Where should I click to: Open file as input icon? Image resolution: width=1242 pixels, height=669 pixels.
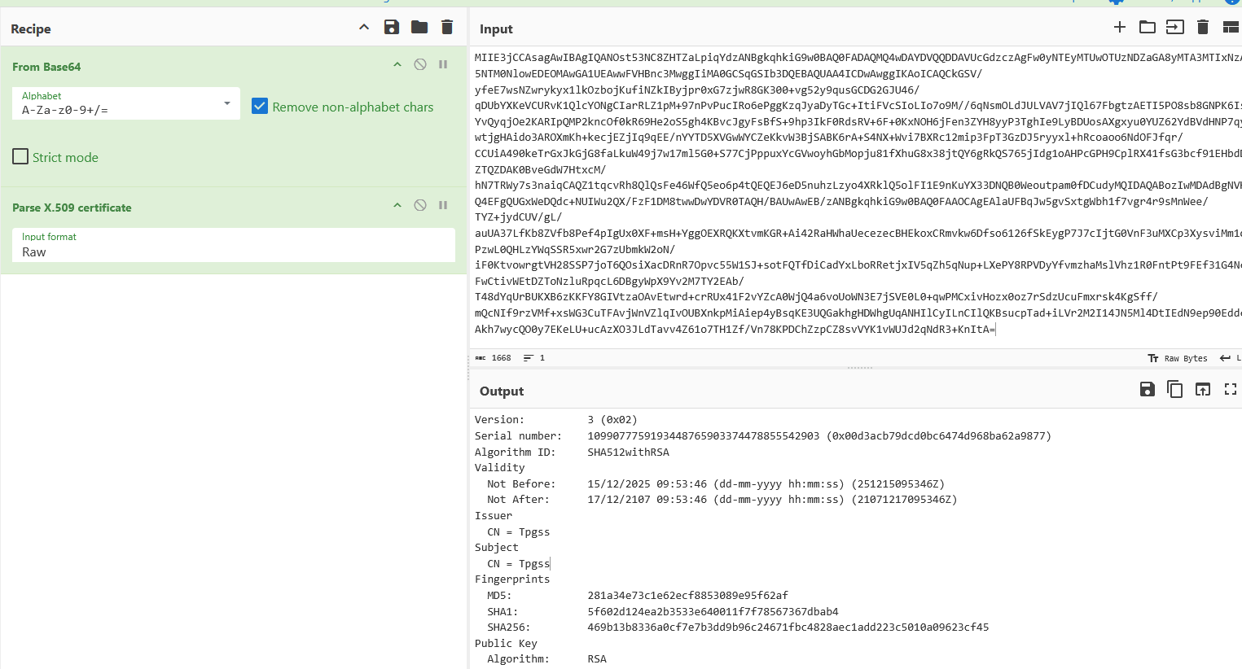coord(1148,28)
